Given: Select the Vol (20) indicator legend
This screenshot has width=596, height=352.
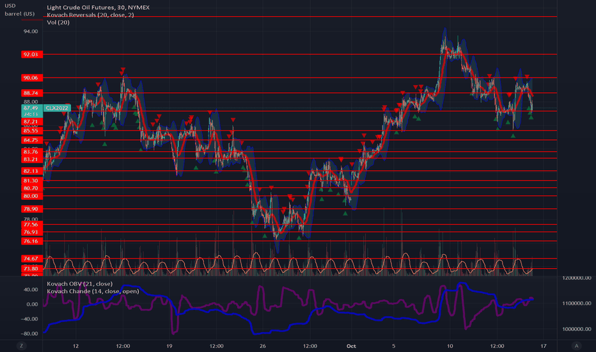Looking at the screenshot, I should [58, 22].
